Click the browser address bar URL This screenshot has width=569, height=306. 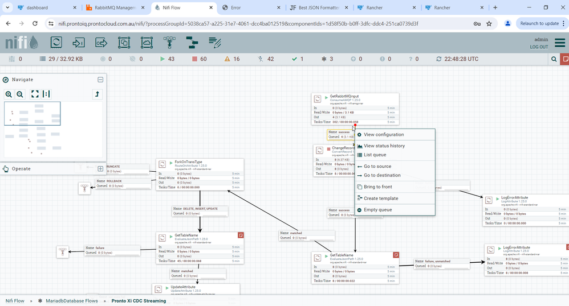[x=238, y=23]
